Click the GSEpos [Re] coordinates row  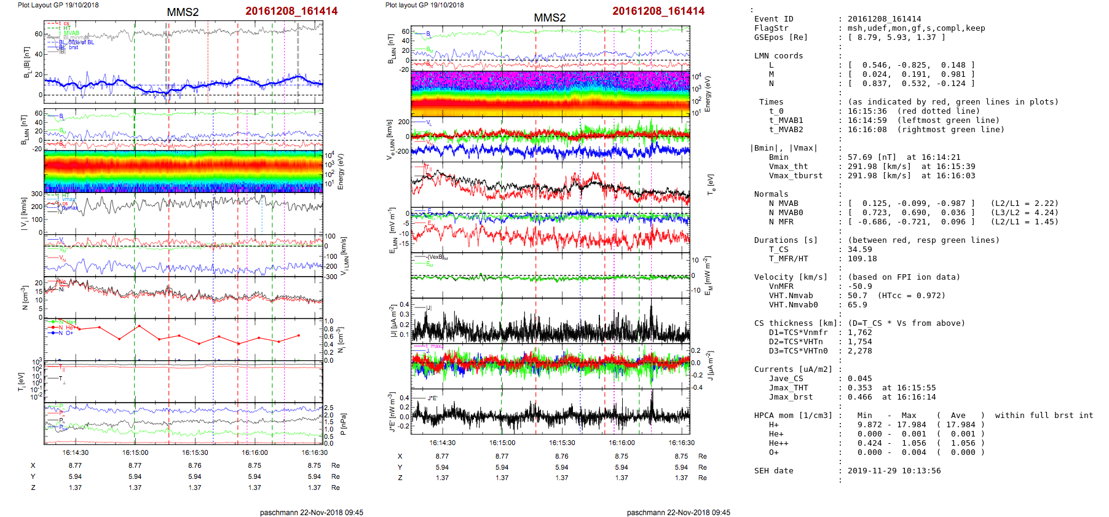(x=848, y=37)
